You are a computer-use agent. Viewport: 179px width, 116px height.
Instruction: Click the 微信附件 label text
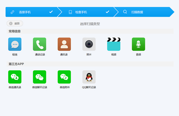(65, 88)
